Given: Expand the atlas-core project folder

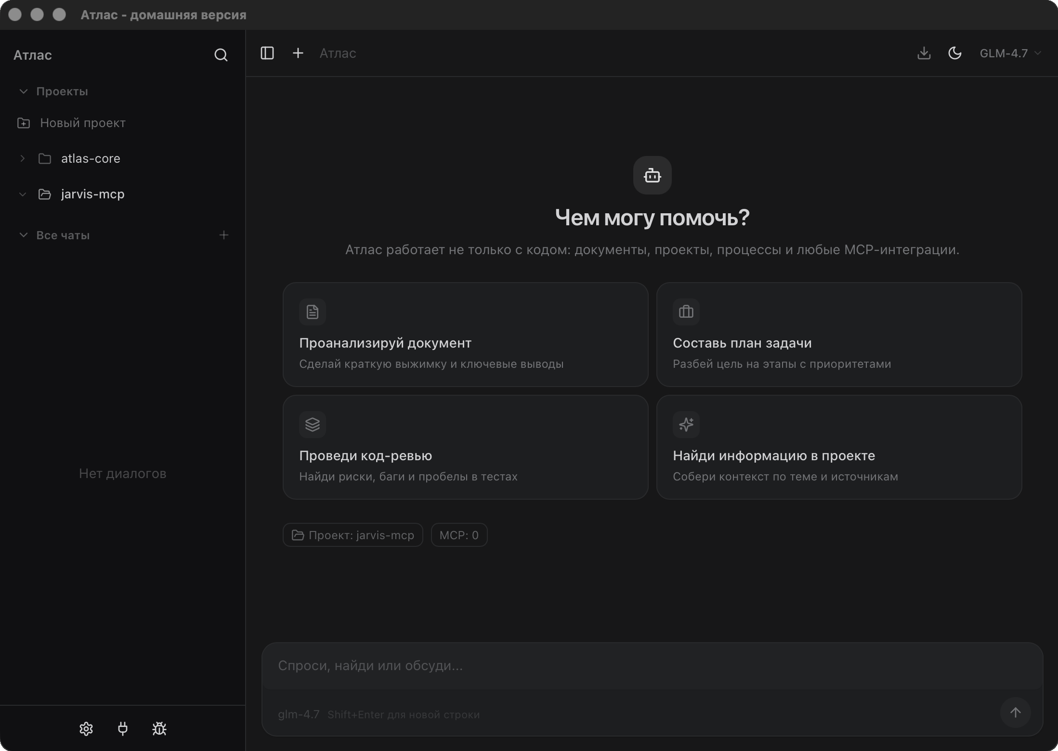Looking at the screenshot, I should click(23, 158).
